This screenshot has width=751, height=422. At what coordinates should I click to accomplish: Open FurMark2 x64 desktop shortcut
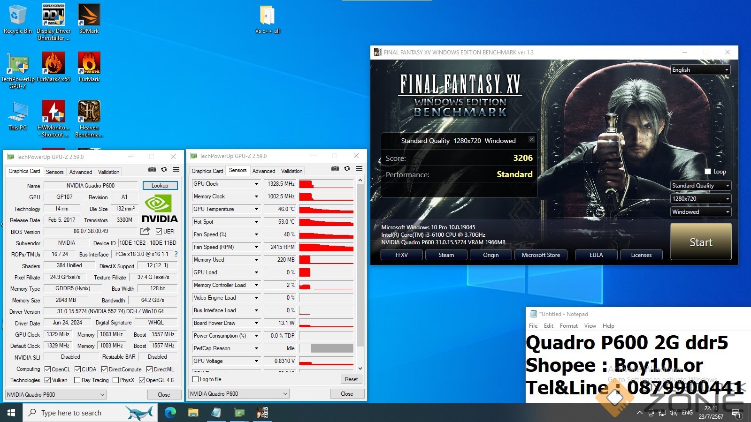tap(54, 67)
